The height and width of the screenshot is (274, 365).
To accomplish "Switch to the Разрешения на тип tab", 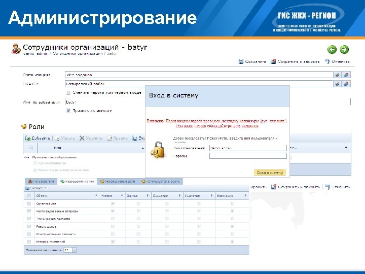I will 77,182.
